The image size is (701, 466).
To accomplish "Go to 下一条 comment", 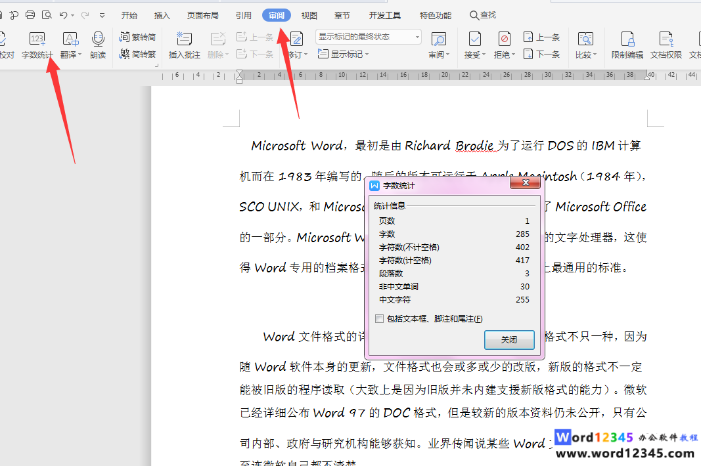I will click(255, 54).
